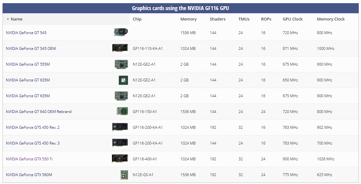Screen dimensions: 361x184
Task: Select the 650 MHz GPU clock value
Action: (290, 80)
